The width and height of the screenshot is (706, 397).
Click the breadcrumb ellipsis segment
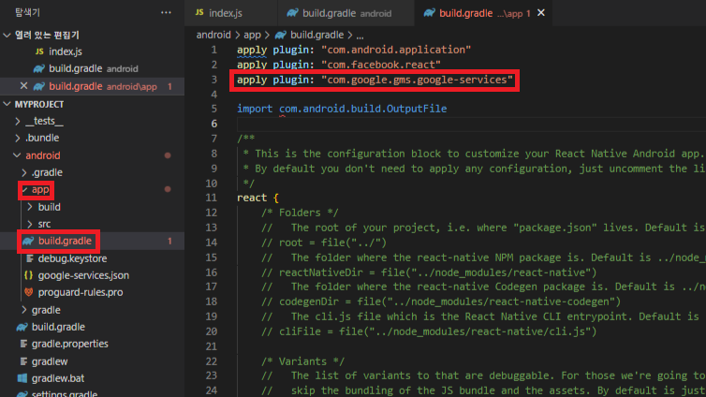pos(360,35)
